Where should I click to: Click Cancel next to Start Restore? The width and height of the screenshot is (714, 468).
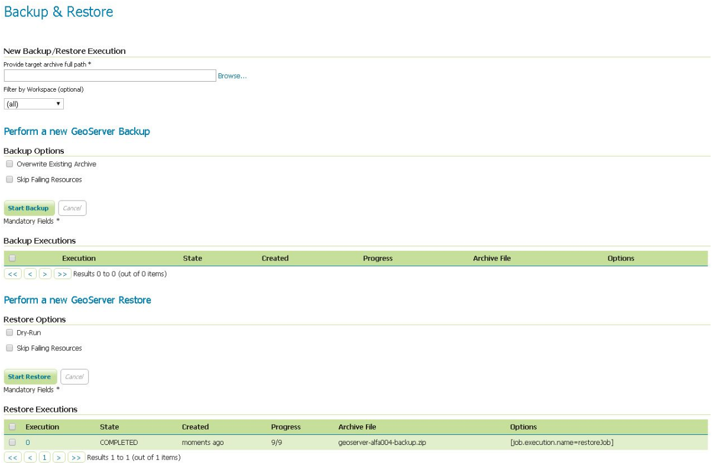click(74, 377)
